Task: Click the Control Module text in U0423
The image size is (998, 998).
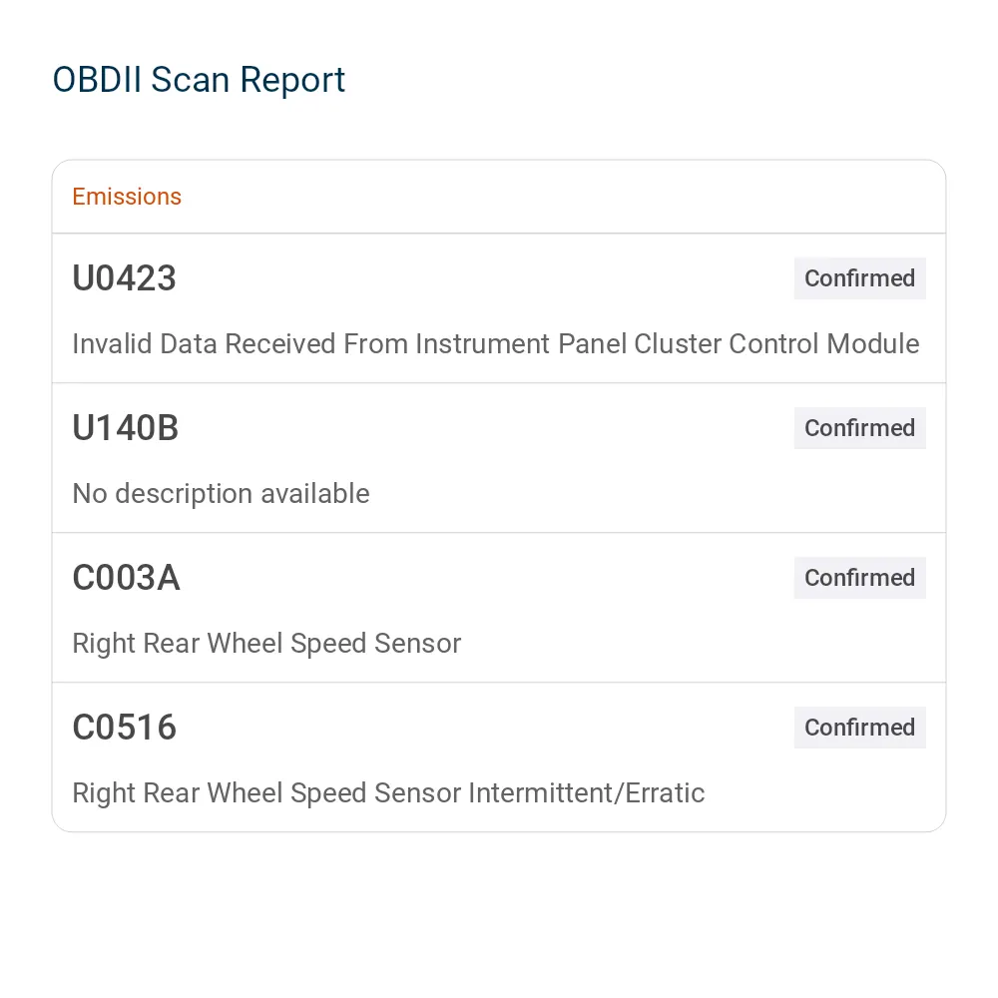Action: 823,343
